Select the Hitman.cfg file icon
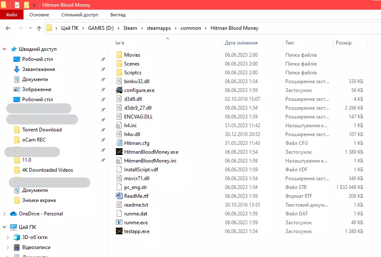The image size is (381, 257). (119, 143)
